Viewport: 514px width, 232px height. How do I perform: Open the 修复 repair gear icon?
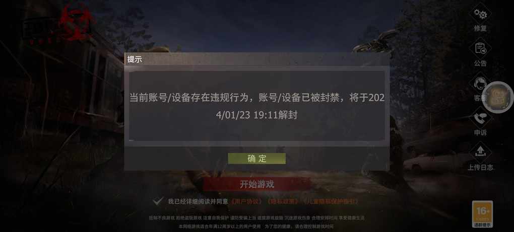coord(480,14)
